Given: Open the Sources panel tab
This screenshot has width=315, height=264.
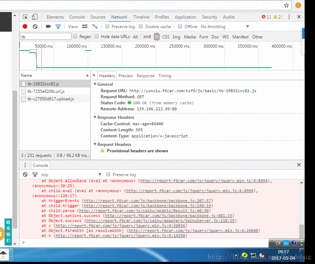Looking at the screenshot, I should [x=98, y=17].
